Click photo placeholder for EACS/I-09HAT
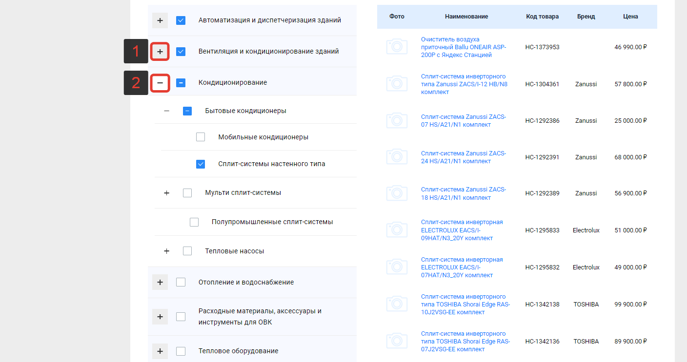The image size is (687, 362). [397, 230]
